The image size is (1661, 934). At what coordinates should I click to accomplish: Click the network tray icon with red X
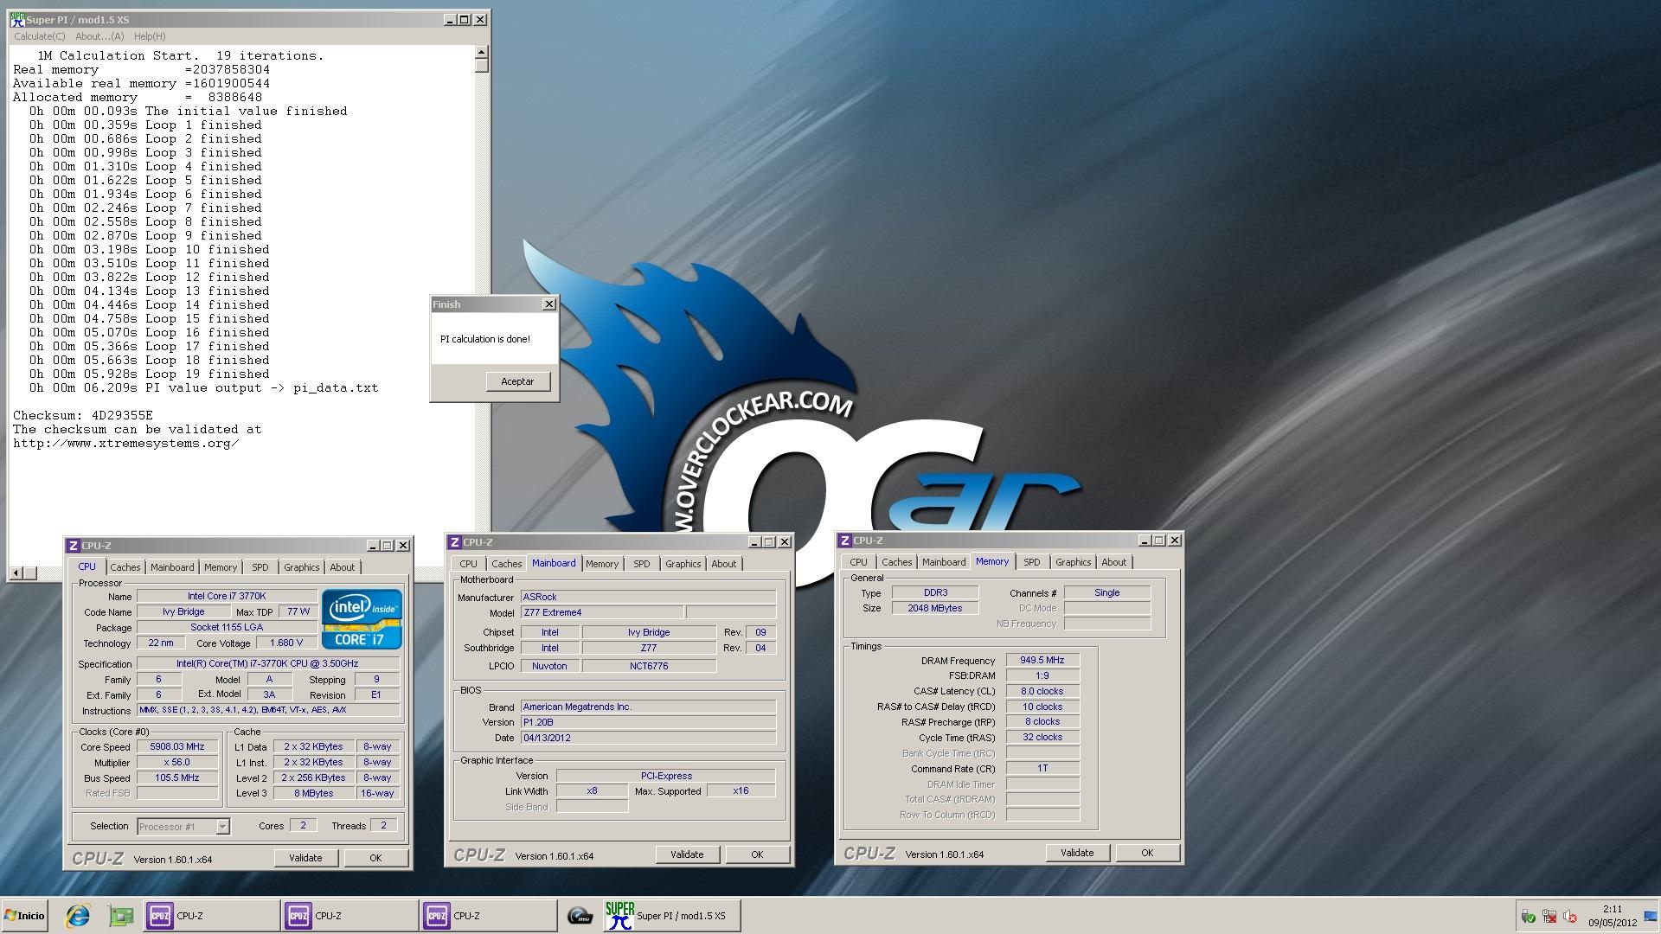1549,917
